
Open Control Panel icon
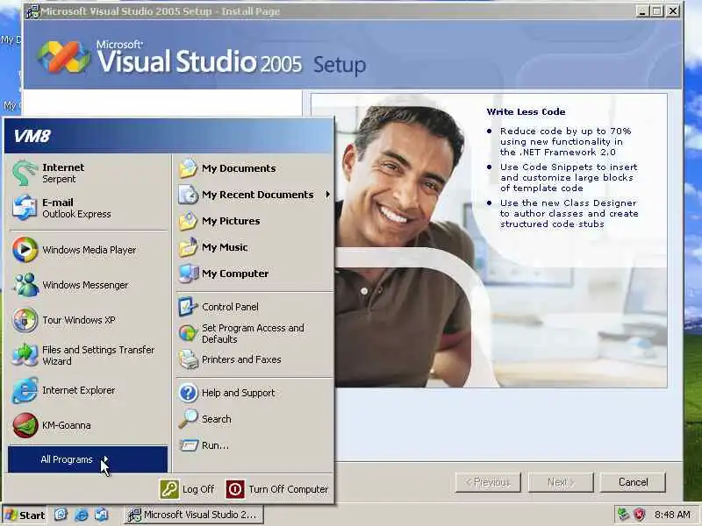click(x=188, y=307)
